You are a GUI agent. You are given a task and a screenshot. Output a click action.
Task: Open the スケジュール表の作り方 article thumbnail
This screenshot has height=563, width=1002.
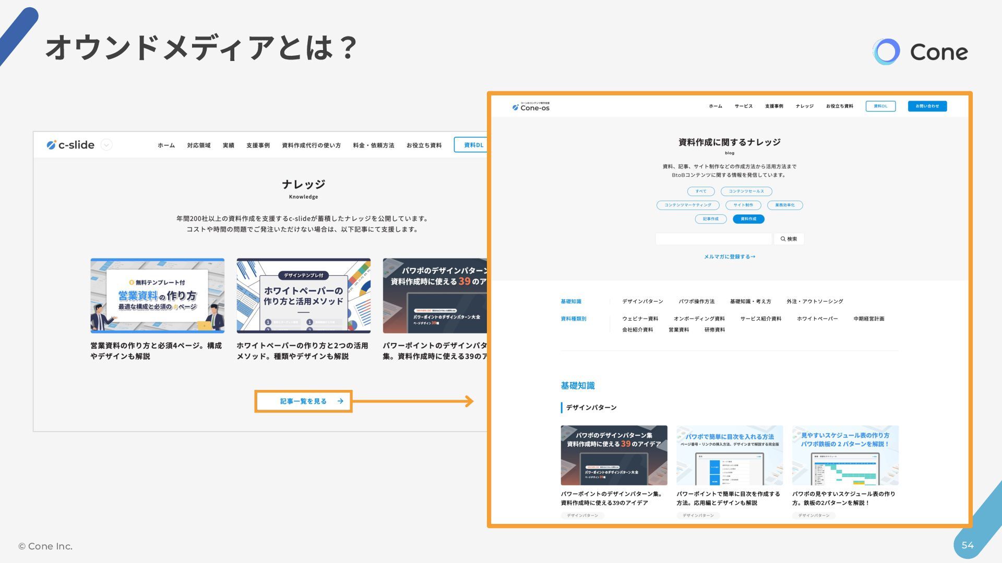[845, 455]
